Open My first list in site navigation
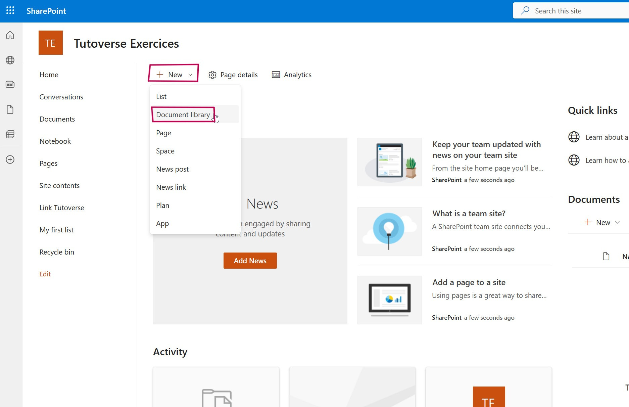The width and height of the screenshot is (629, 407). 56,230
